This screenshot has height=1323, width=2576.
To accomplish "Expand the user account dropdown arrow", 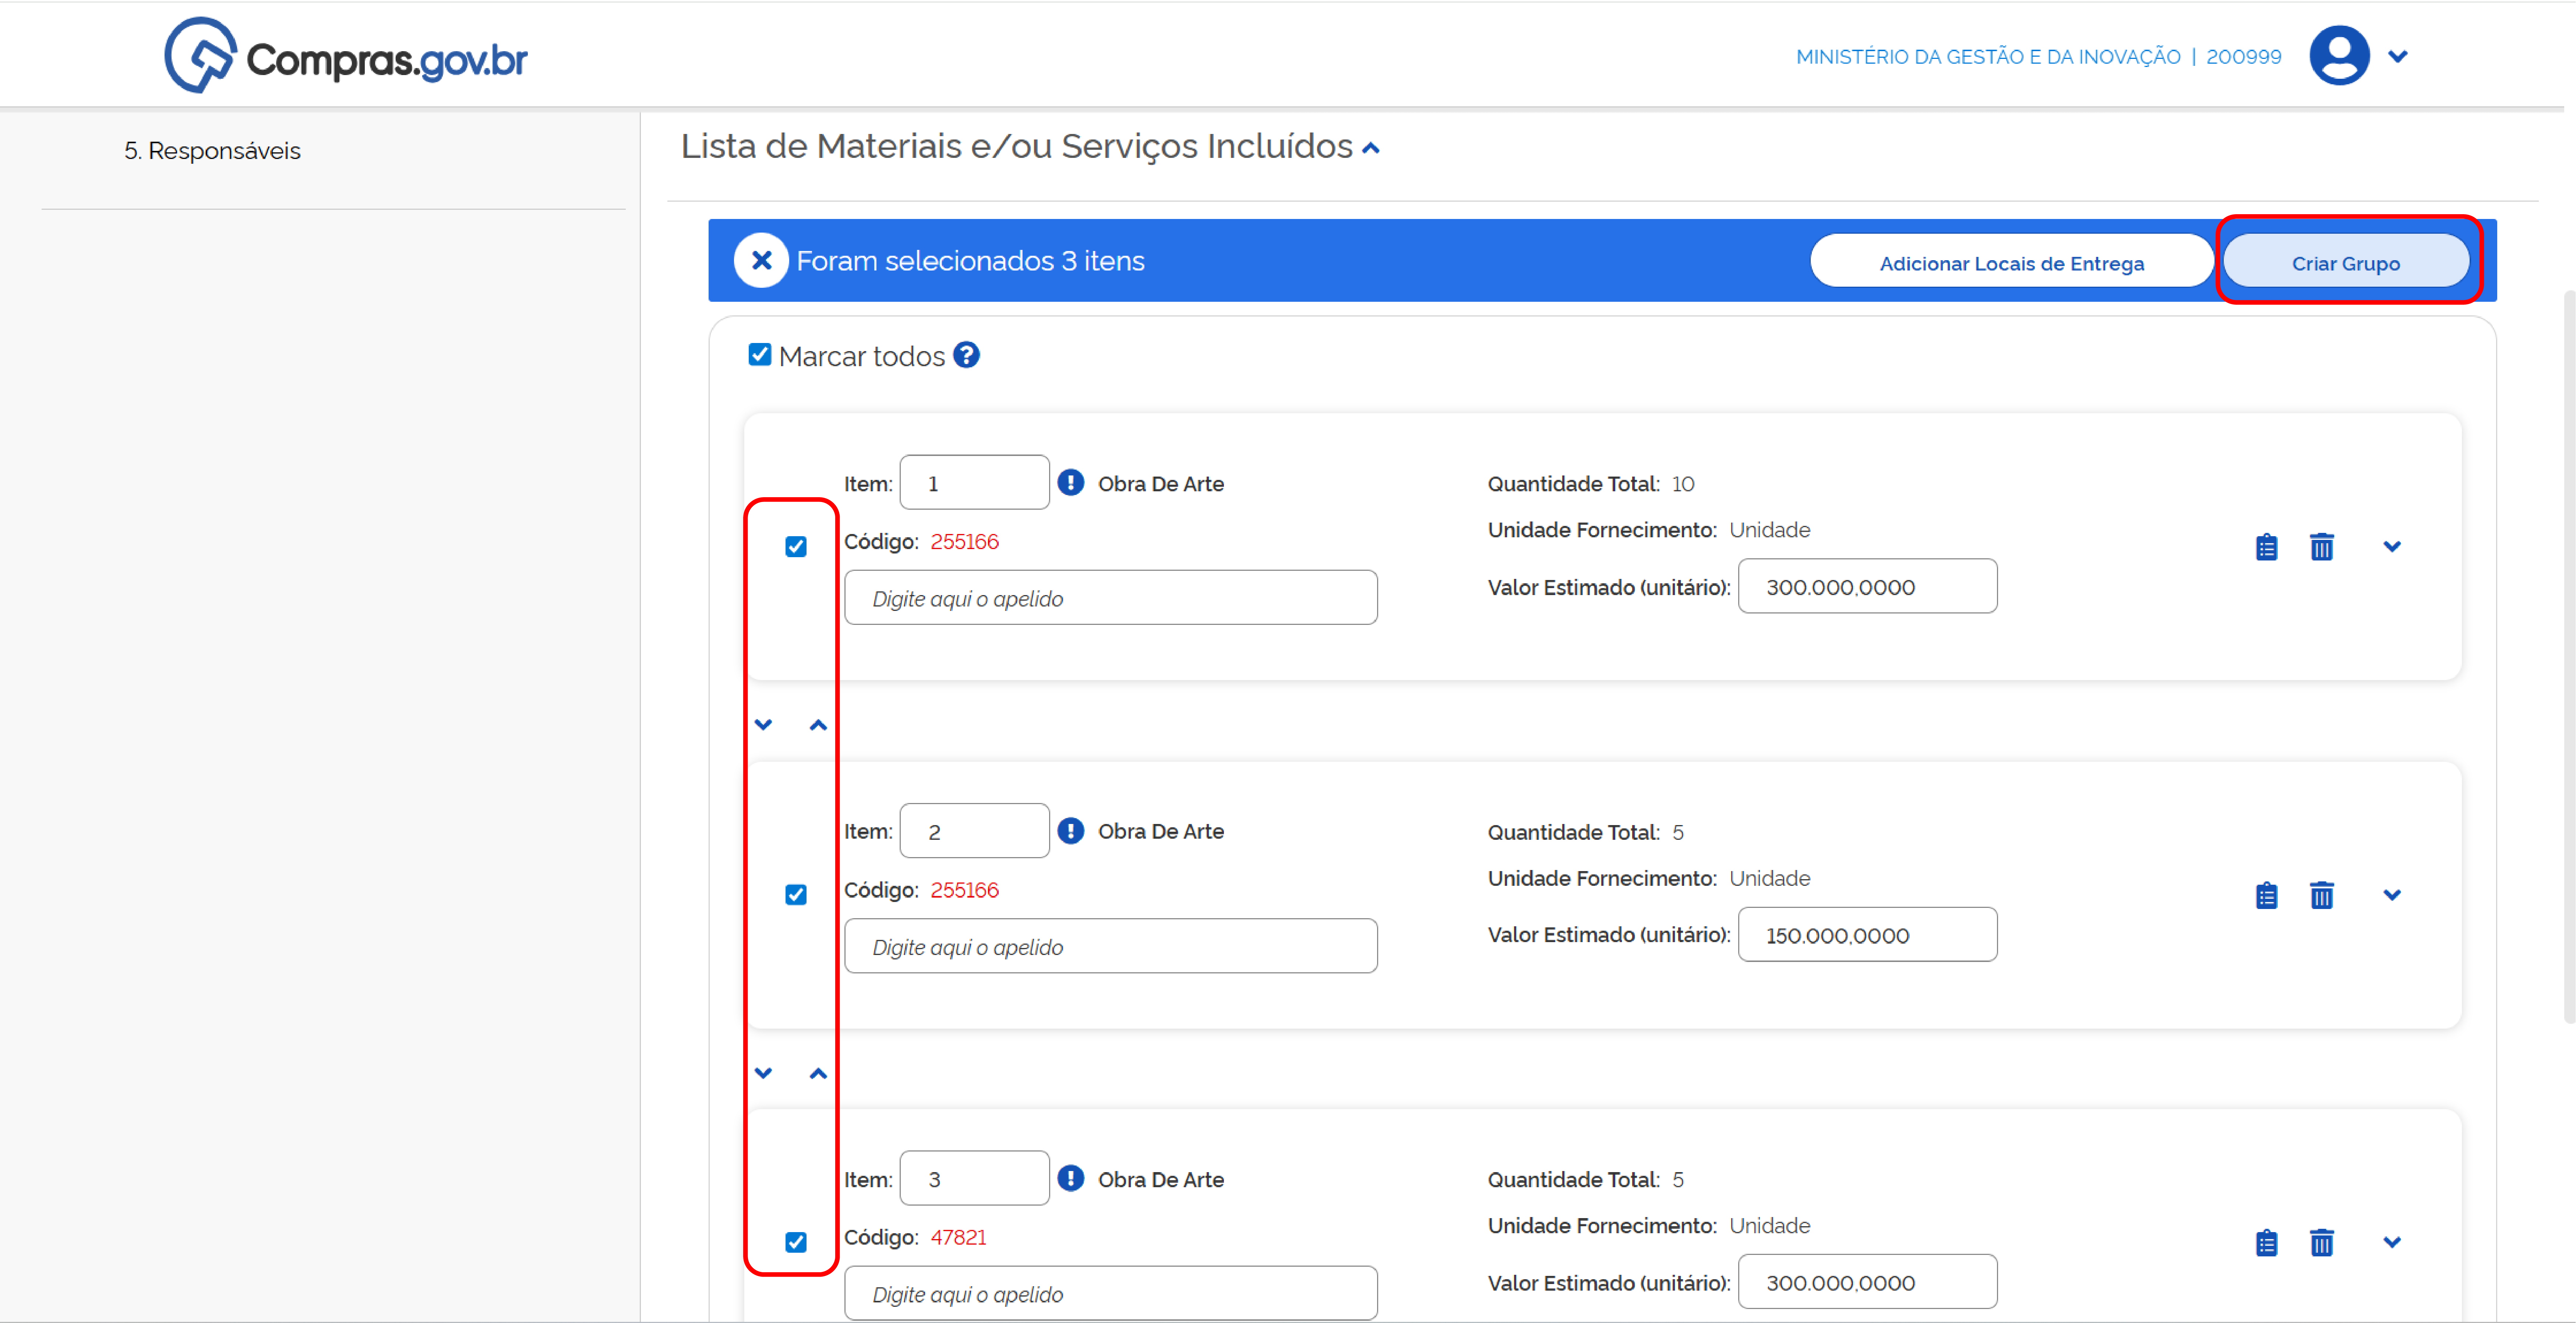I will [x=2397, y=57].
